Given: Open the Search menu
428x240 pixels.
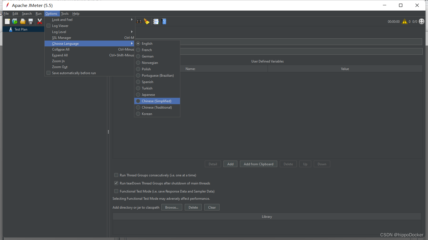Looking at the screenshot, I should point(27,14).
